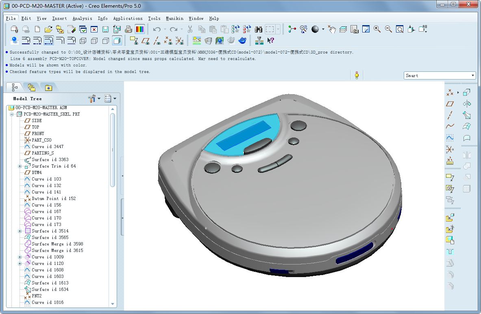Save the model with floppy disk icon
This screenshot has height=314, width=481.
tap(106, 29)
